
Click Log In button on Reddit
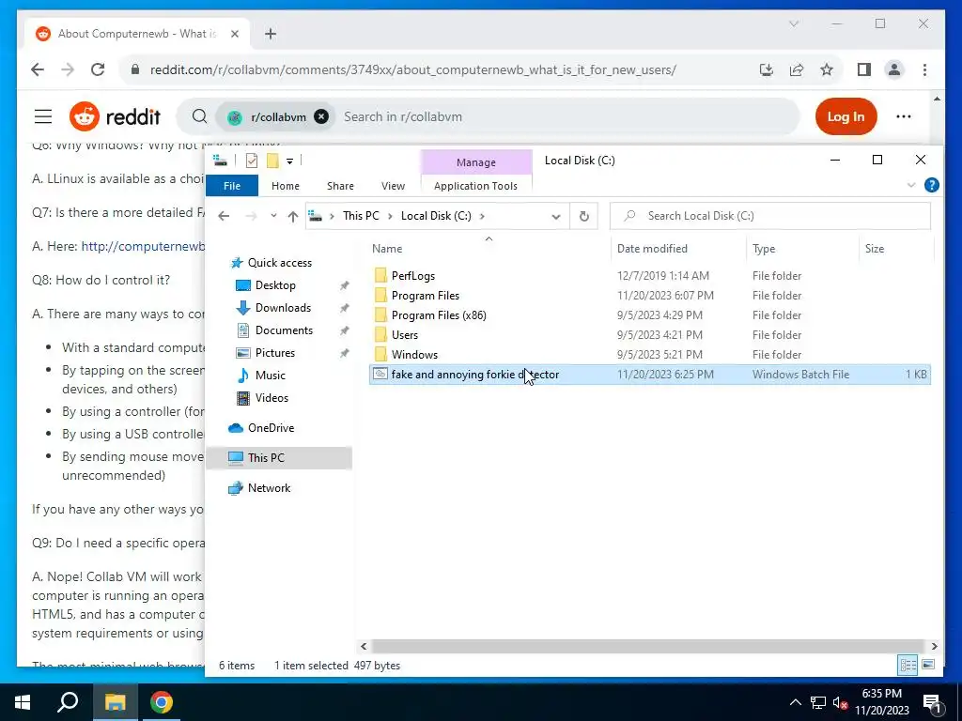click(x=846, y=116)
